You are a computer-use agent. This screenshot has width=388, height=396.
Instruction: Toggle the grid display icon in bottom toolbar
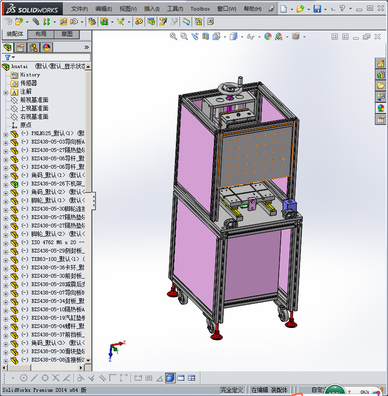click(x=149, y=378)
